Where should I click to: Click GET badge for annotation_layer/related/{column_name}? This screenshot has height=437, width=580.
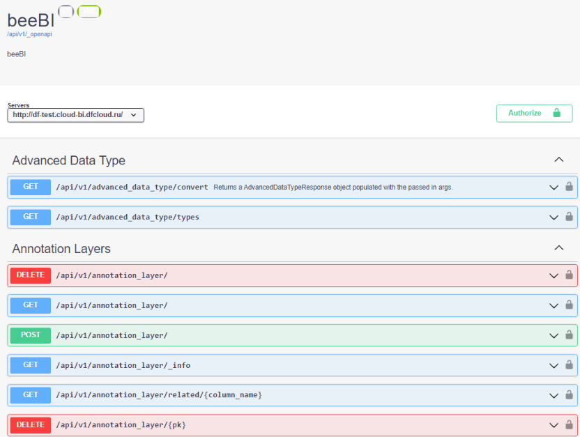tap(31, 395)
